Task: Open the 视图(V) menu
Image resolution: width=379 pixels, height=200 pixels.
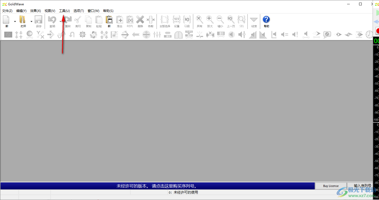Action: 50,11
